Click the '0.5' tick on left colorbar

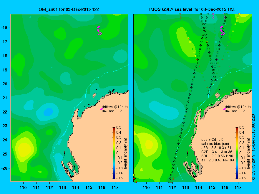click(x=119, y=128)
